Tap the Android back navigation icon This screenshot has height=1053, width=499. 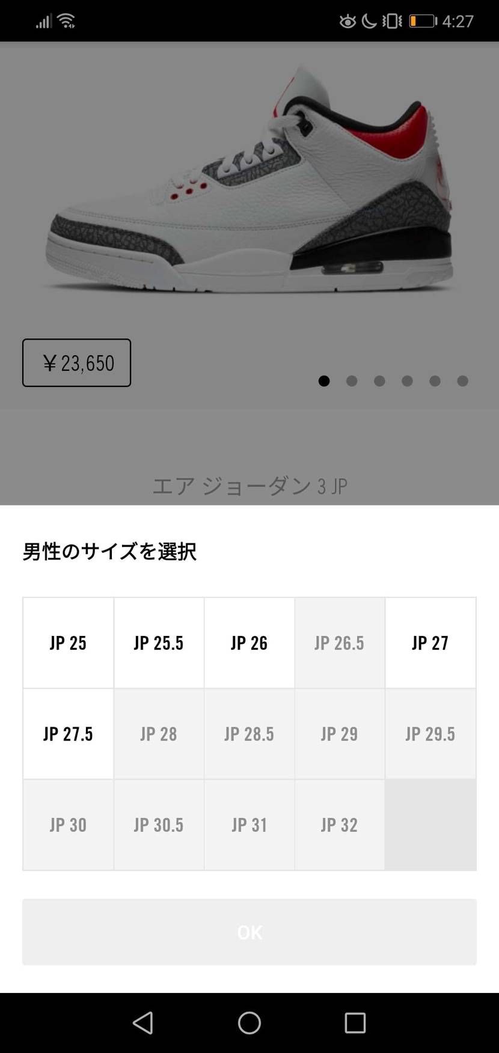[x=143, y=1022]
